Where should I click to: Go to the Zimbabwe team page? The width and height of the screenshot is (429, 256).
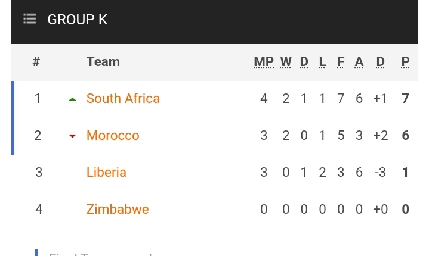point(118,209)
